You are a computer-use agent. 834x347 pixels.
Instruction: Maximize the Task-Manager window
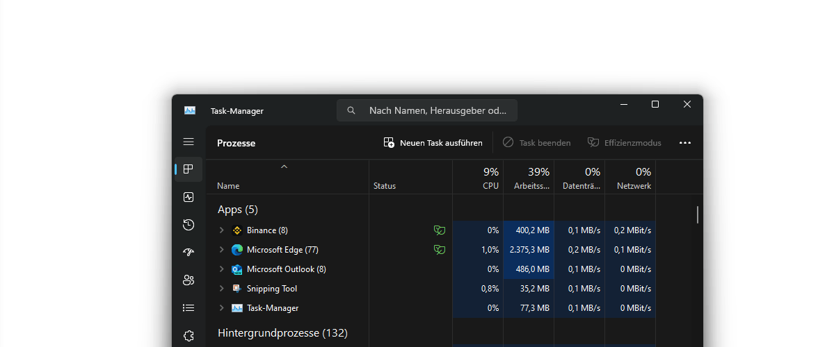[655, 104]
